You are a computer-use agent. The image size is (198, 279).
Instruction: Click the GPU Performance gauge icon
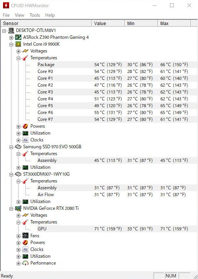[25, 263]
